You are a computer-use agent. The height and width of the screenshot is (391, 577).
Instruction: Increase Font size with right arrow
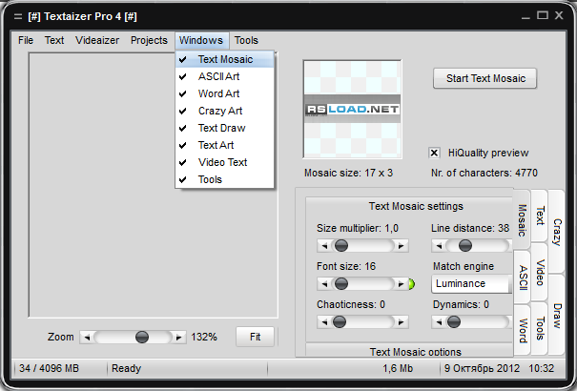[x=402, y=283]
